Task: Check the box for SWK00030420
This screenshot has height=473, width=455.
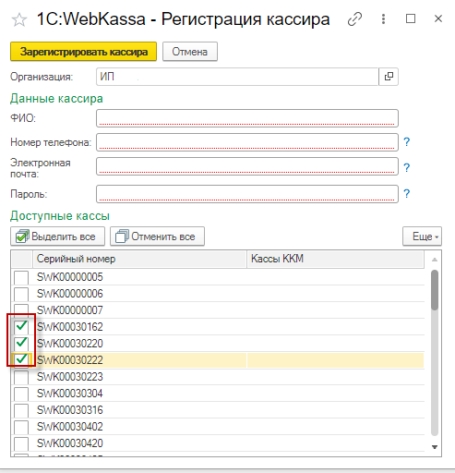Action: click(x=21, y=443)
